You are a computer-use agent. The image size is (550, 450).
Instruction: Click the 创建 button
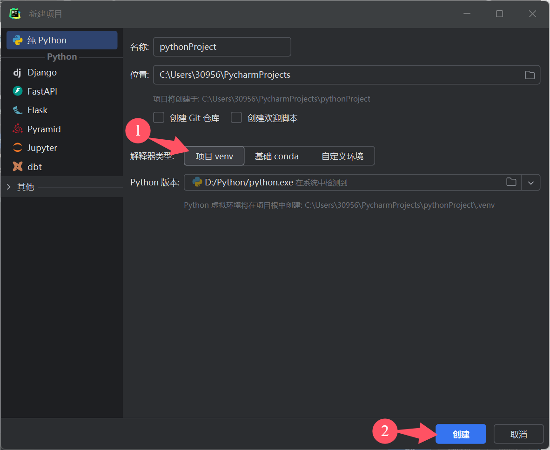pos(461,435)
